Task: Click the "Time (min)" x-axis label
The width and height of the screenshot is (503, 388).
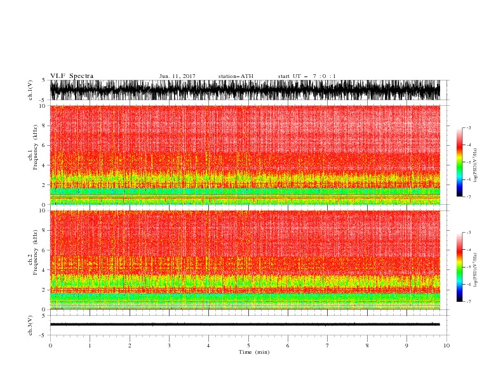Action: 254,352
